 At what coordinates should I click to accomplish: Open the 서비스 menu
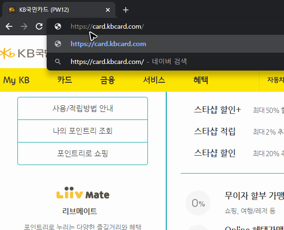tap(154, 80)
